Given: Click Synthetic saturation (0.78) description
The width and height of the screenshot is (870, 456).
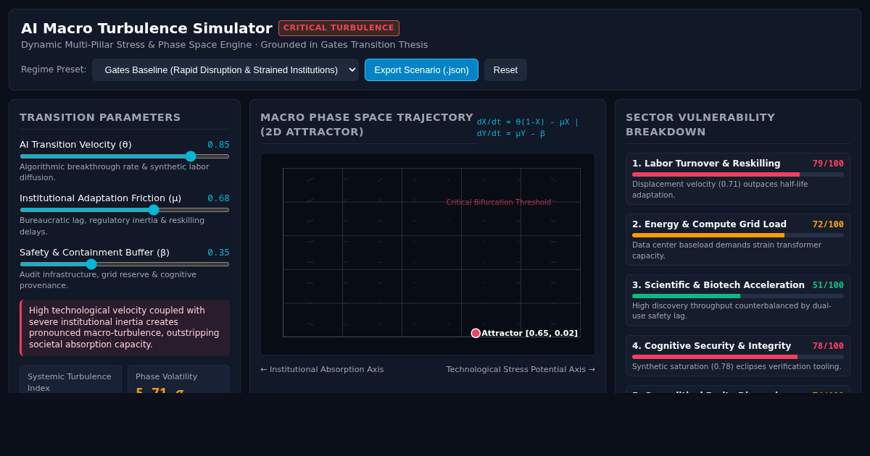Looking at the screenshot, I should [737, 366].
